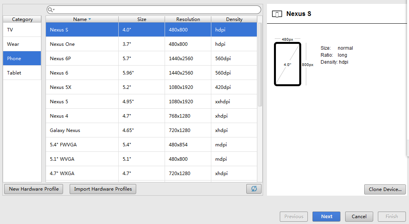The height and width of the screenshot is (224, 409).
Task: Click the device list vertical scrollbar
Action: pos(260,64)
